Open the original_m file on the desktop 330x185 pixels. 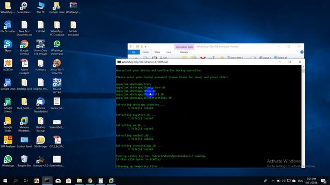click(40, 84)
